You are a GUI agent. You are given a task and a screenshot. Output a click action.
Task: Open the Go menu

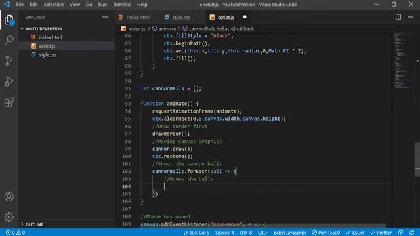(x=89, y=5)
